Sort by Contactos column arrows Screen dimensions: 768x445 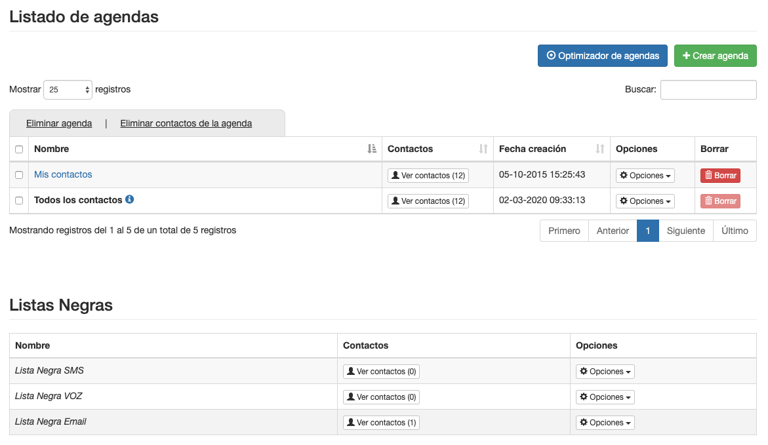(x=483, y=149)
